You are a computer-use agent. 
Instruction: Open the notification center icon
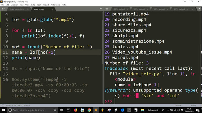(x=198, y=110)
